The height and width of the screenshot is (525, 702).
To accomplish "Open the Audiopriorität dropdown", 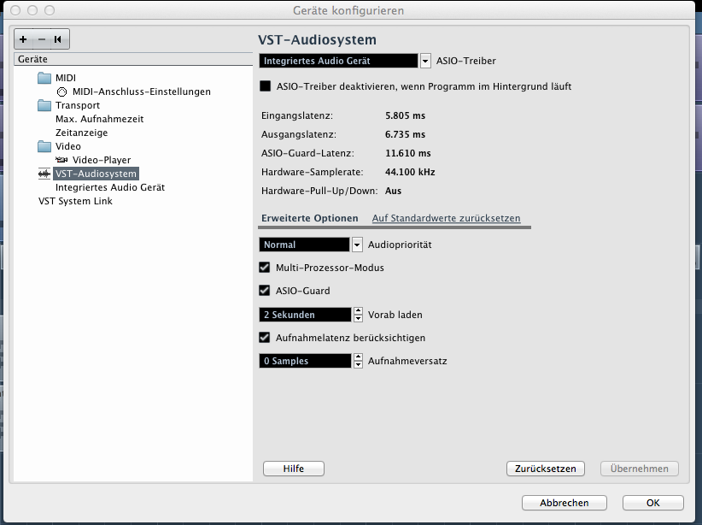I will [357, 245].
